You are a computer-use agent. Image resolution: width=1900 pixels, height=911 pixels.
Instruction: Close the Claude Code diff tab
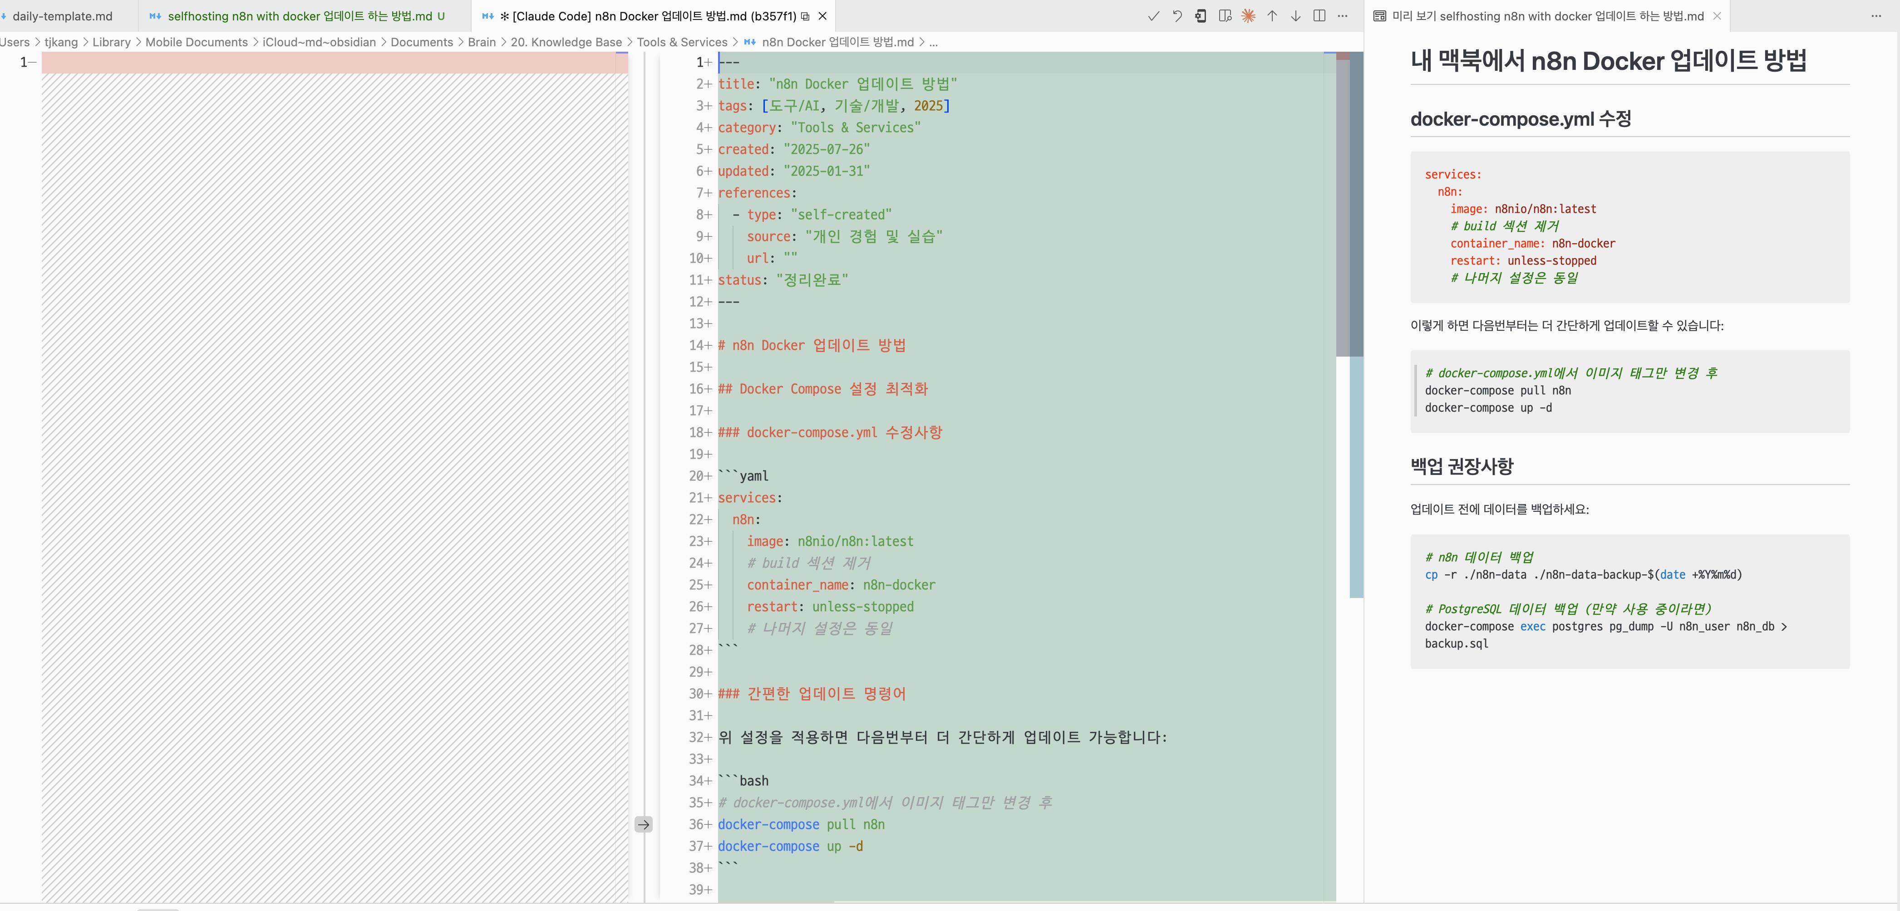822,15
